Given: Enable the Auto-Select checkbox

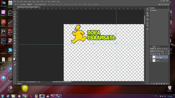Looking at the screenshot, I should (x=20, y=4).
